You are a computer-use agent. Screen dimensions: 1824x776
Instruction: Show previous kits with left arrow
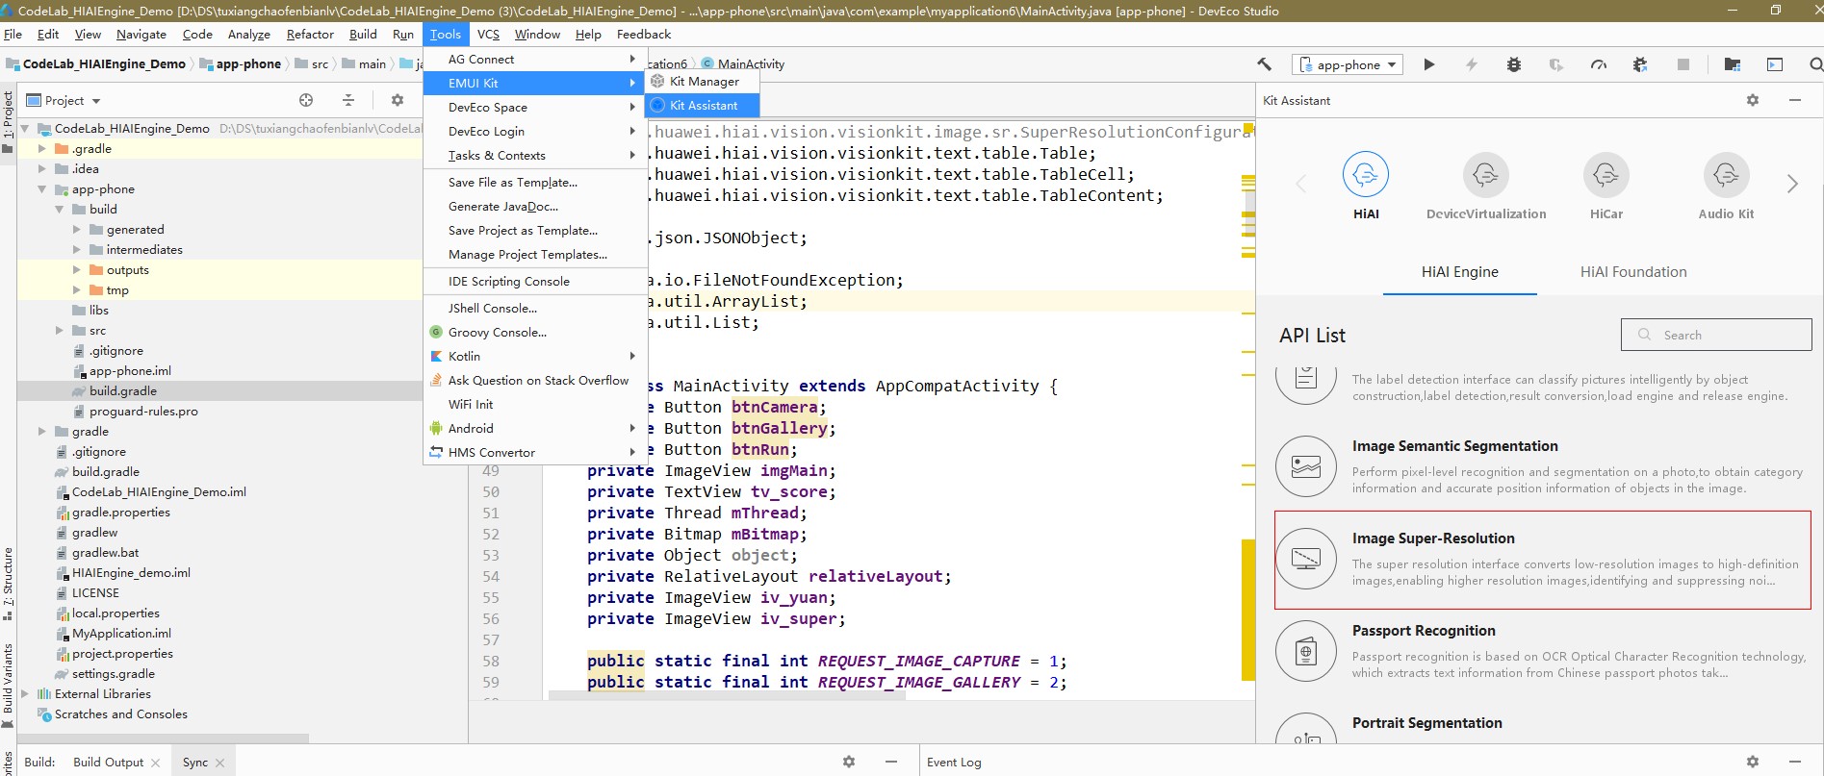[x=1301, y=184]
